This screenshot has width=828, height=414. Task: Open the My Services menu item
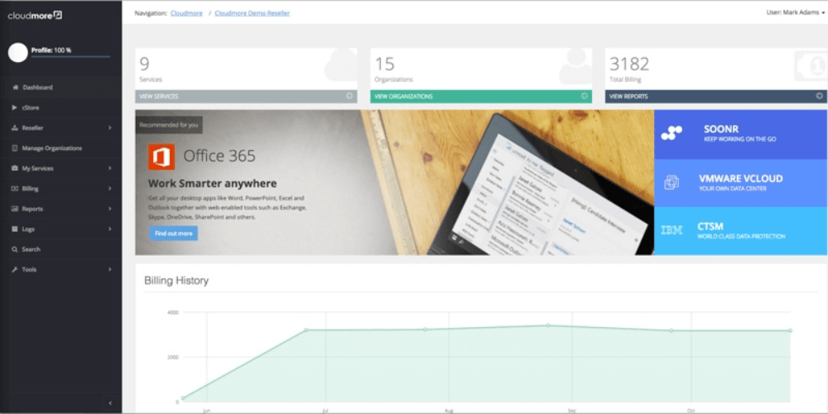pyautogui.click(x=37, y=168)
